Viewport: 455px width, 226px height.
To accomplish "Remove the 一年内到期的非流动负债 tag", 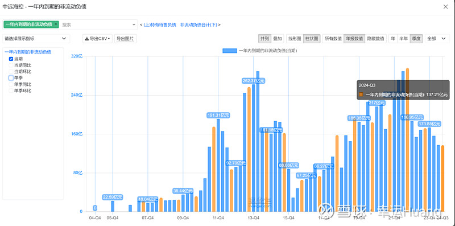I will [56, 24].
